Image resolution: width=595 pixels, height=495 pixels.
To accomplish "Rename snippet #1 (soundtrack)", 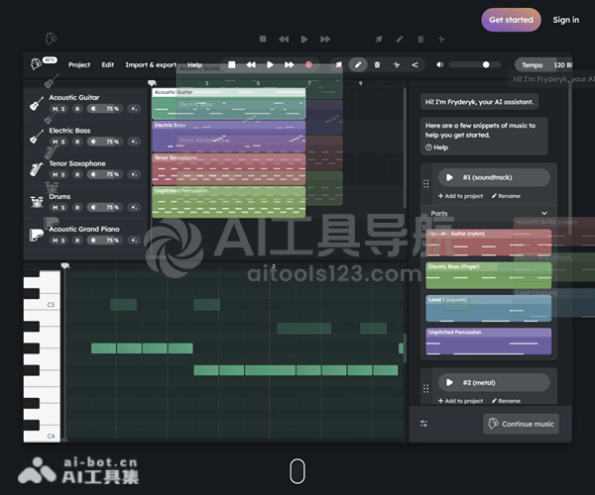I will tap(506, 196).
